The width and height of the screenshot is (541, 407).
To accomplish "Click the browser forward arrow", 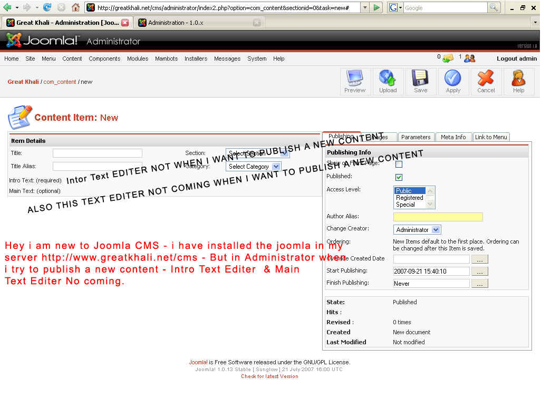I will [x=27, y=7].
